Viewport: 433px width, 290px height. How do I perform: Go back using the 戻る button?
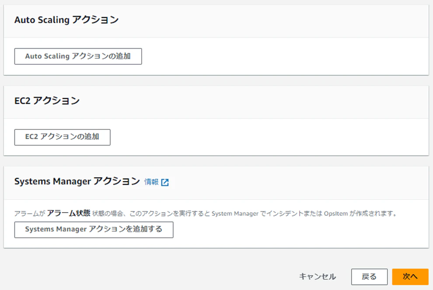click(x=369, y=277)
